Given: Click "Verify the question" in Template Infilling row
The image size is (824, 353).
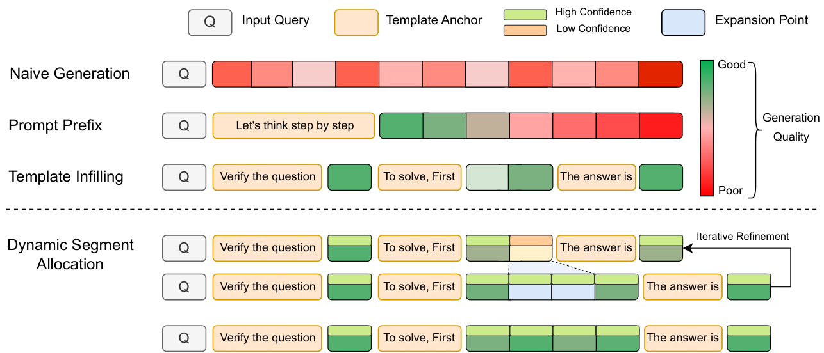Looking at the screenshot, I should click(267, 177).
